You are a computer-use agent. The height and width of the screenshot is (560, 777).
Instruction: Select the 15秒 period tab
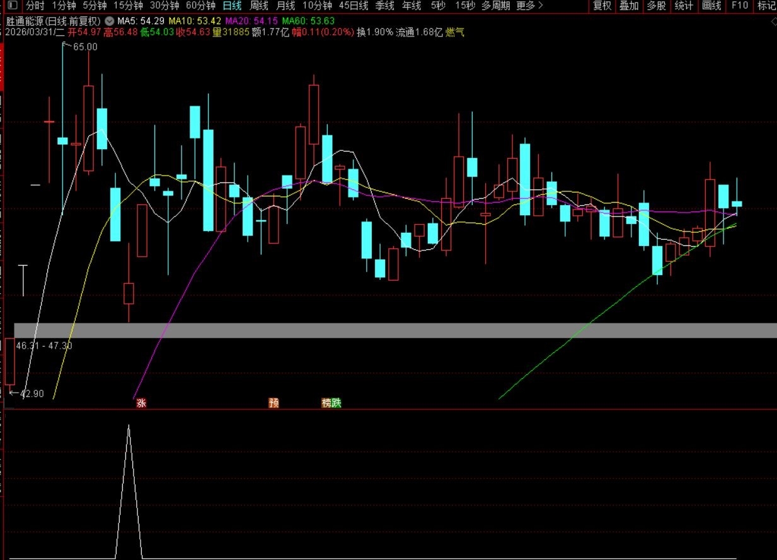tap(464, 6)
